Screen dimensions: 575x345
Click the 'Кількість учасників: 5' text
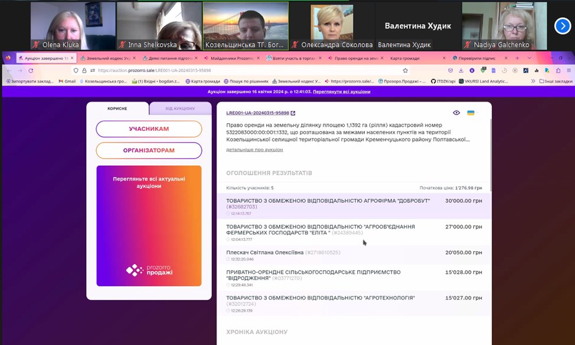[250, 188]
